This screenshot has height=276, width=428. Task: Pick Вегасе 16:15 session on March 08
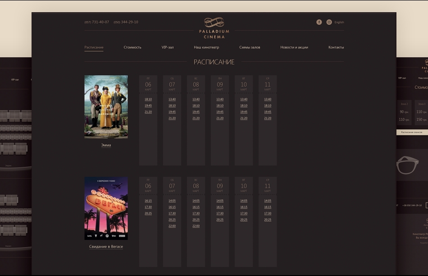(196, 207)
